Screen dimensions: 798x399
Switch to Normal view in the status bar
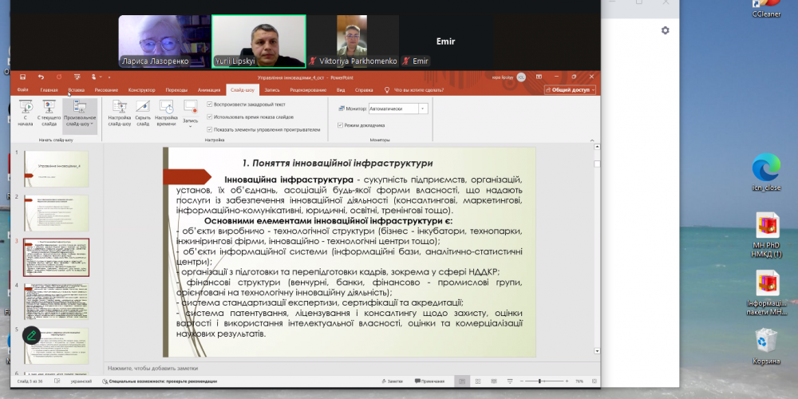coord(461,381)
